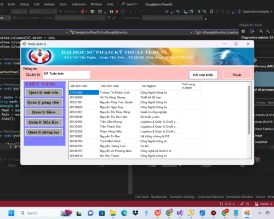Screen dimensions: 274x219
Task: Click the Thoát button
Action: [237, 75]
